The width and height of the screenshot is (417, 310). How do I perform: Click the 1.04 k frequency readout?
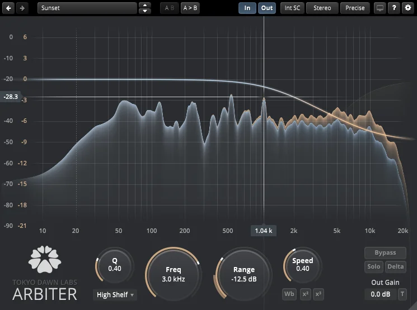point(264,231)
